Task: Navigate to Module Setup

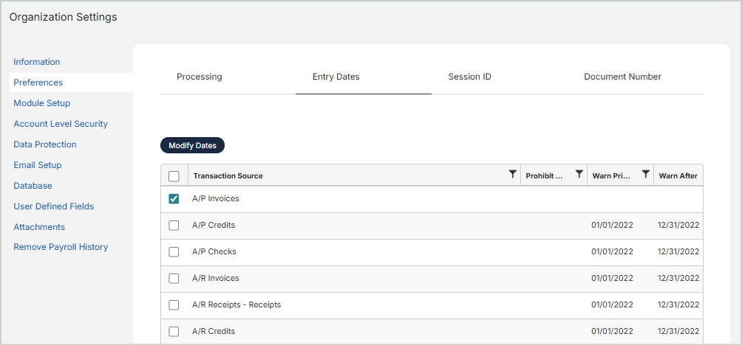Action: tap(42, 103)
